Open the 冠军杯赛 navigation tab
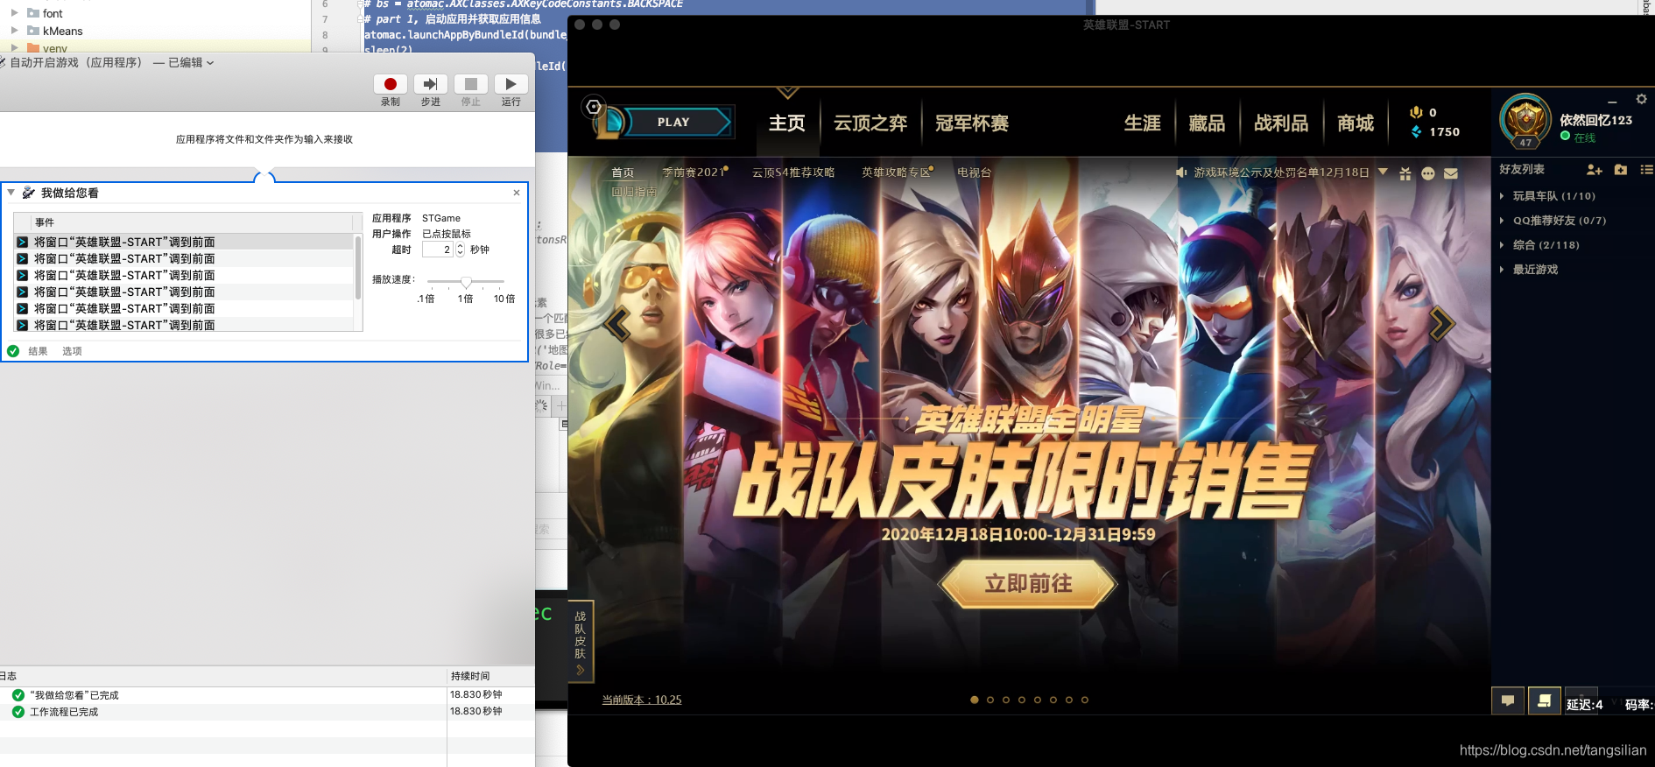Viewport: 1655px width, 767px height. click(x=972, y=123)
